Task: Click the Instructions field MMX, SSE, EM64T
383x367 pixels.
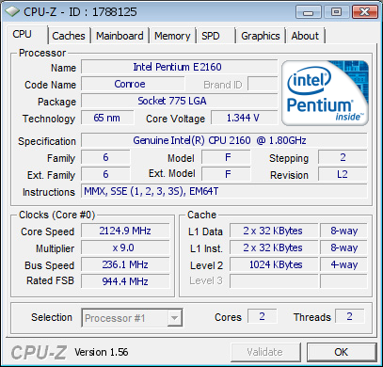Action: click(x=224, y=191)
